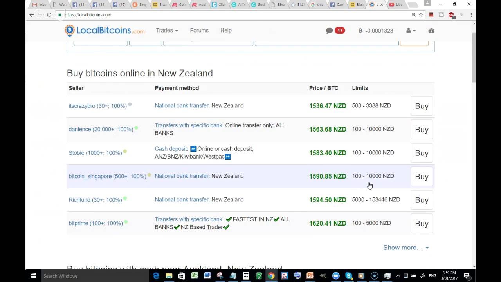Click National bank transfer link for itscrazybro

[182, 105]
